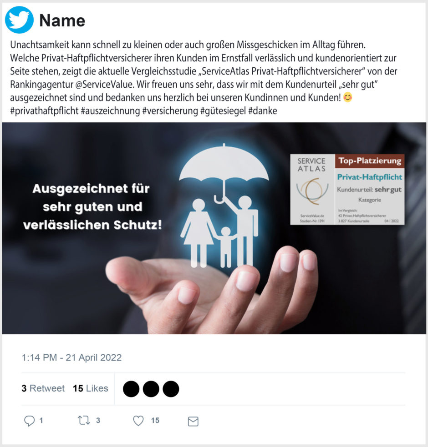Viewport: 428px width, 447px height.
Task: Open the @ServiceValue mention
Action: tap(105, 85)
